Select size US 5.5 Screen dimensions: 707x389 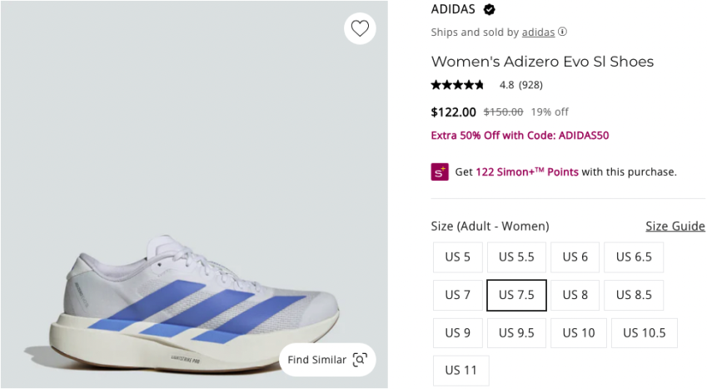click(x=516, y=257)
